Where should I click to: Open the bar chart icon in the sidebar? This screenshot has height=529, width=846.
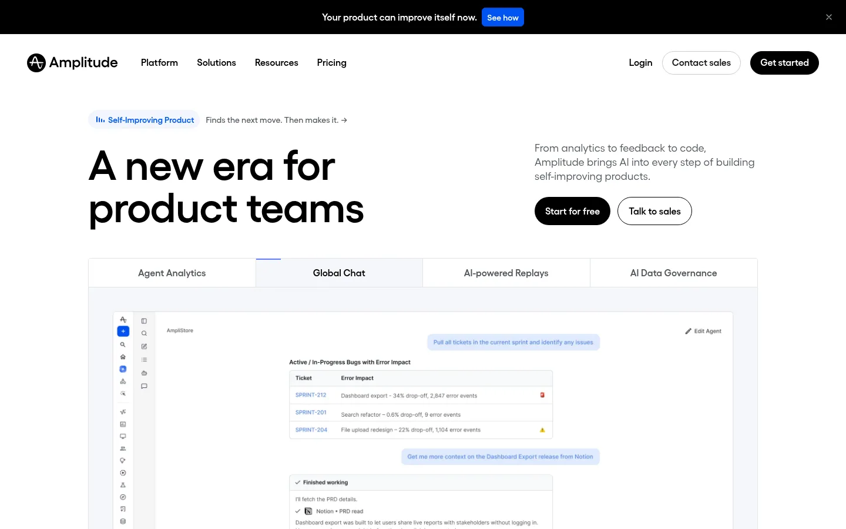[x=123, y=424]
